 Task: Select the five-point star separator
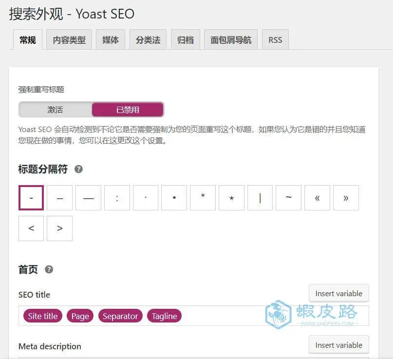232,198
